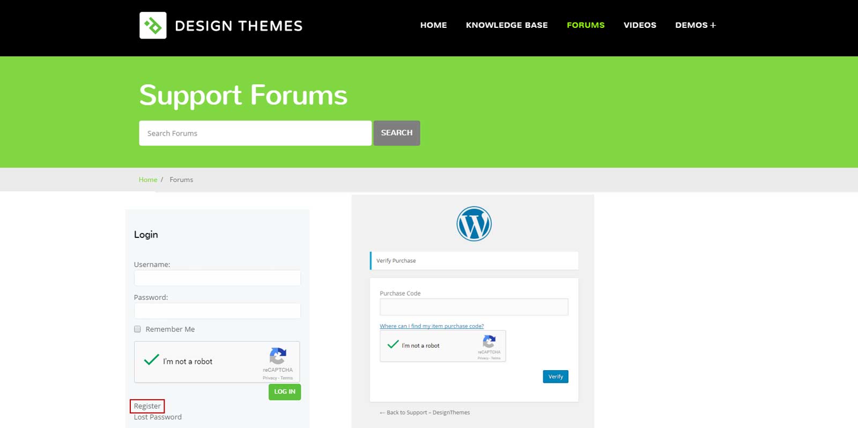Open the VIDEOS navigation item
The height and width of the screenshot is (428, 858).
tap(640, 25)
